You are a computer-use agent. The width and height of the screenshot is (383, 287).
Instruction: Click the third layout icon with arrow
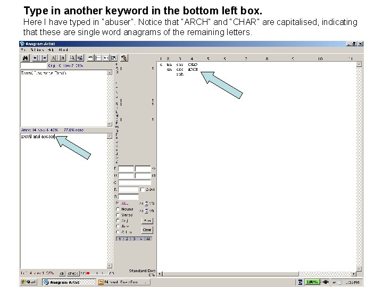point(106,58)
